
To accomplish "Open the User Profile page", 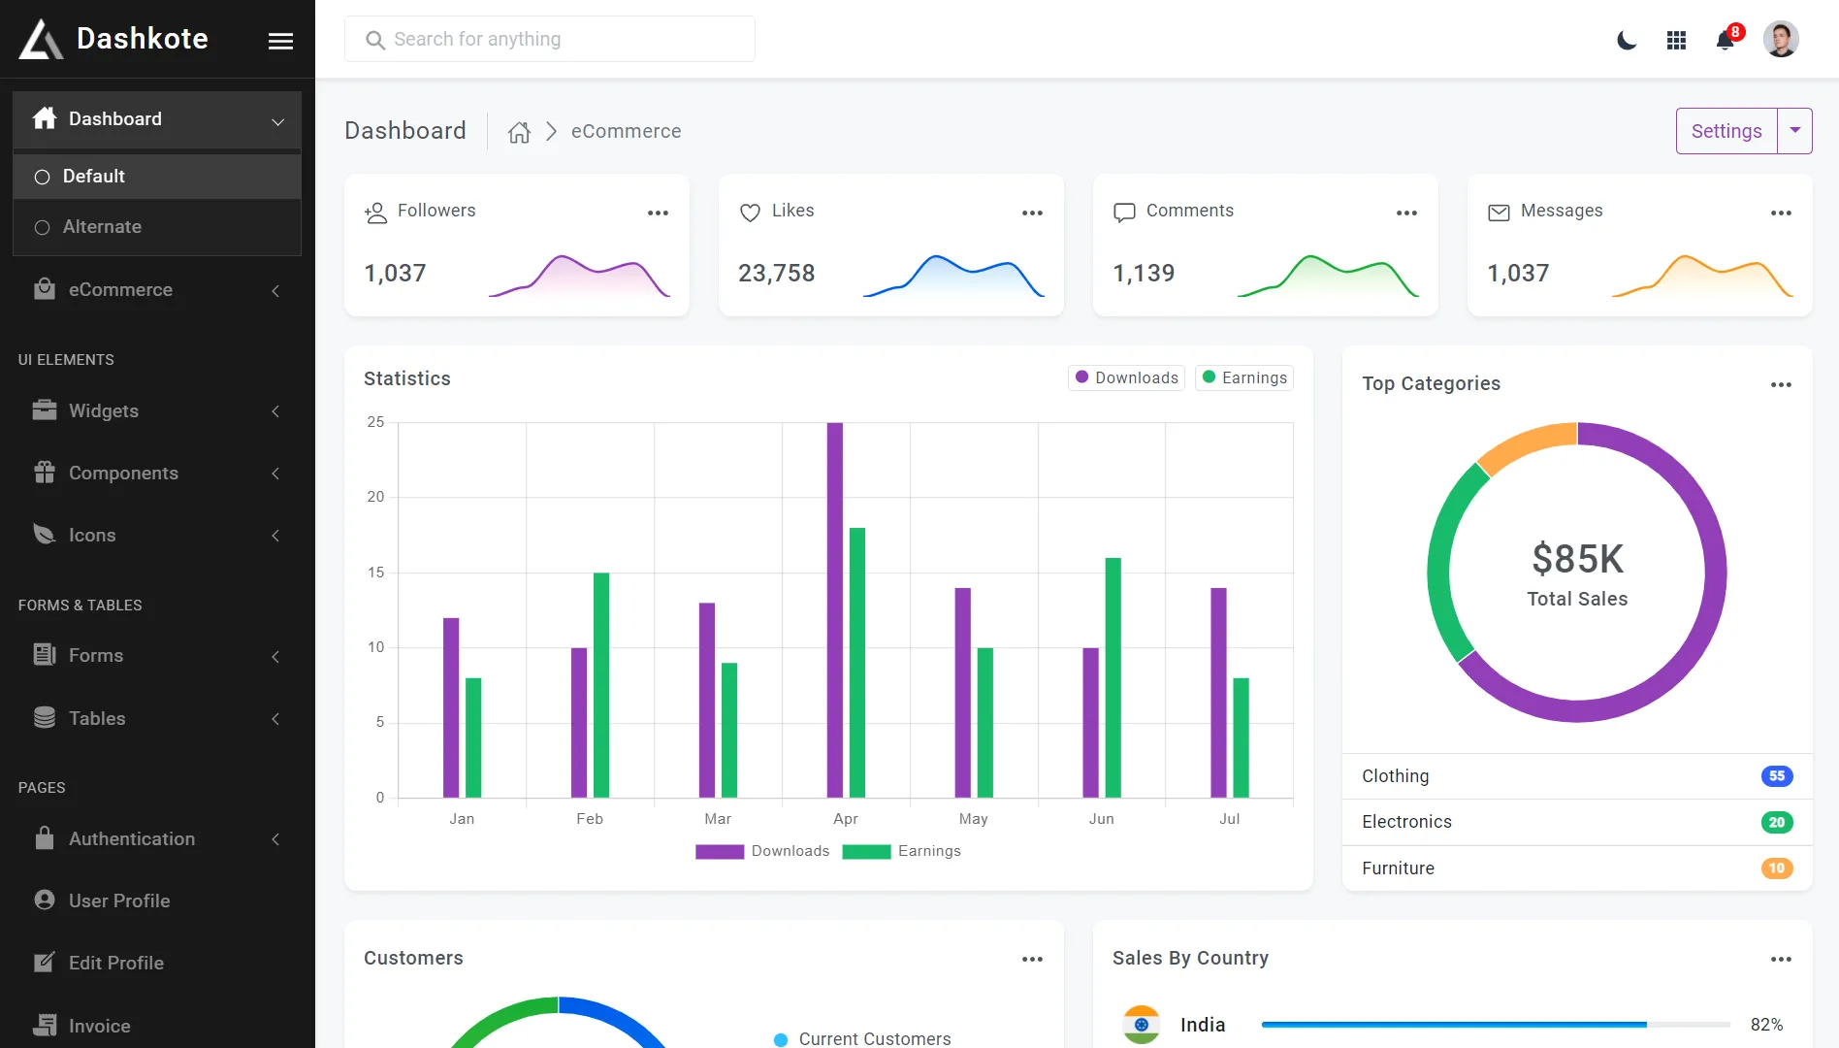I will coord(118,901).
